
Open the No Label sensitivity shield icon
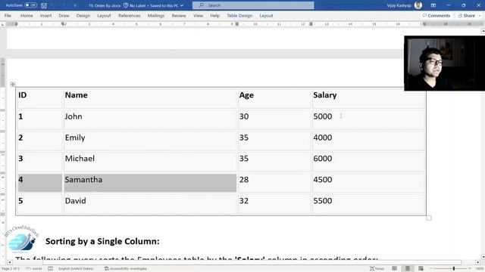tap(126, 5)
